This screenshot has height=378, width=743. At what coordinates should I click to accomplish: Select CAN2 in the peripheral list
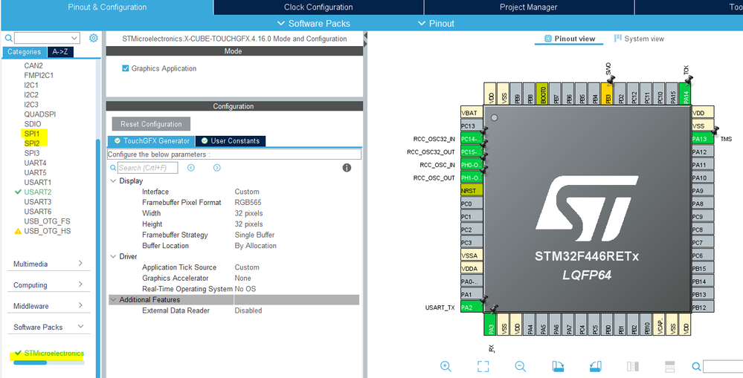point(33,66)
